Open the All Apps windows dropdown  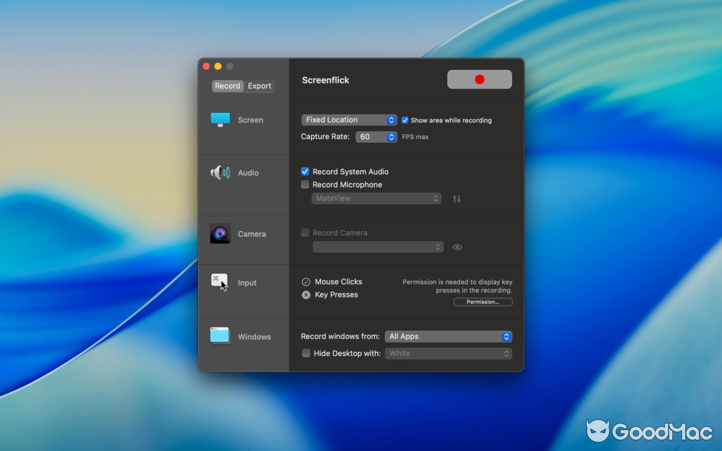point(448,337)
